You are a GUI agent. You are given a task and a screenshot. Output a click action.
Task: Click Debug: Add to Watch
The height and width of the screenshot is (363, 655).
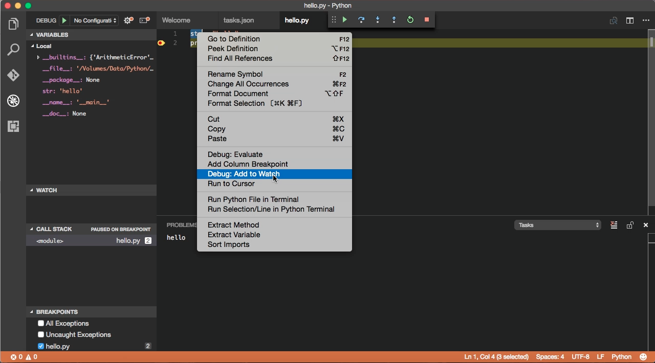[x=274, y=174]
